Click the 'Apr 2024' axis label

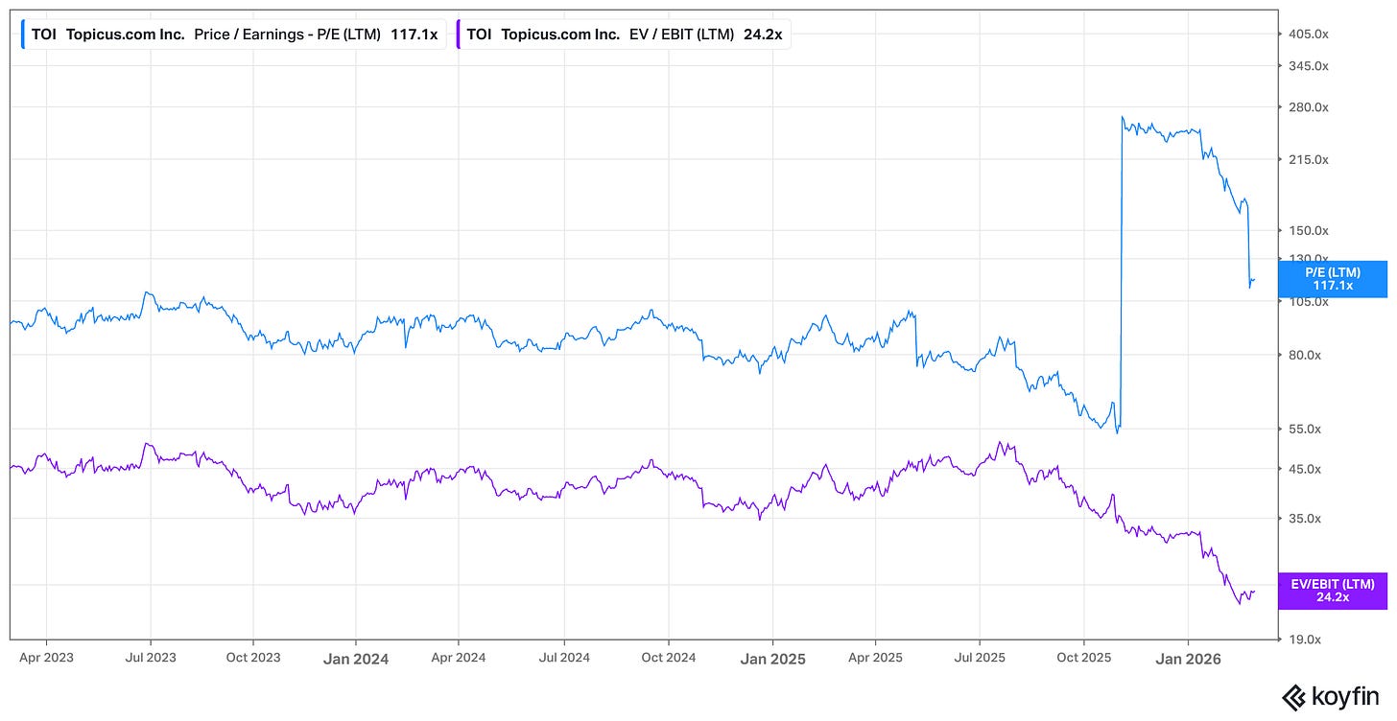point(458,658)
